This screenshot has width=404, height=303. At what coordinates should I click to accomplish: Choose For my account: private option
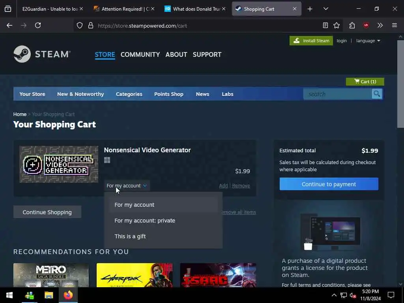click(163, 221)
